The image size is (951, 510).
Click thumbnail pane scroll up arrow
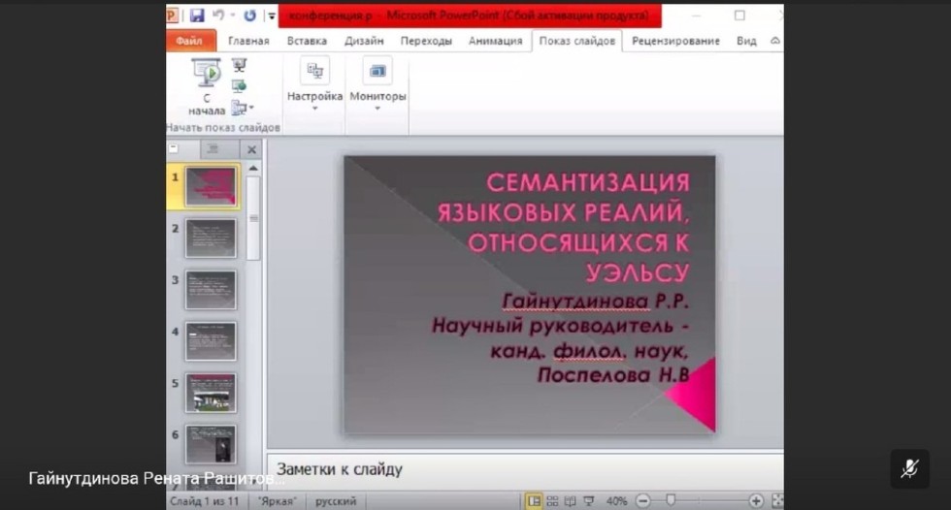pos(253,168)
